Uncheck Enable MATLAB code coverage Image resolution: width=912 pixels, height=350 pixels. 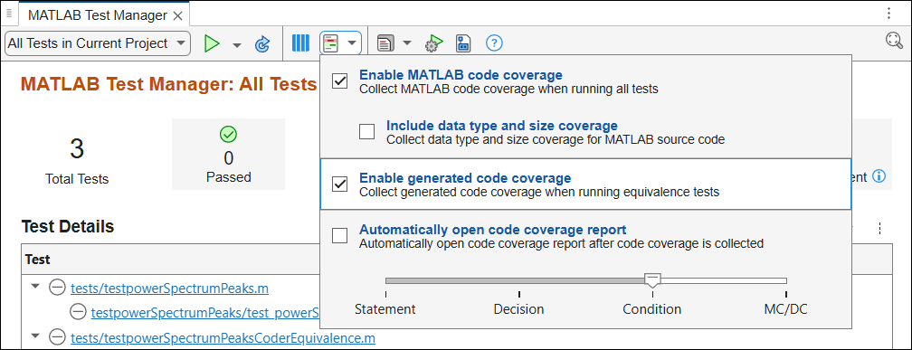(339, 81)
